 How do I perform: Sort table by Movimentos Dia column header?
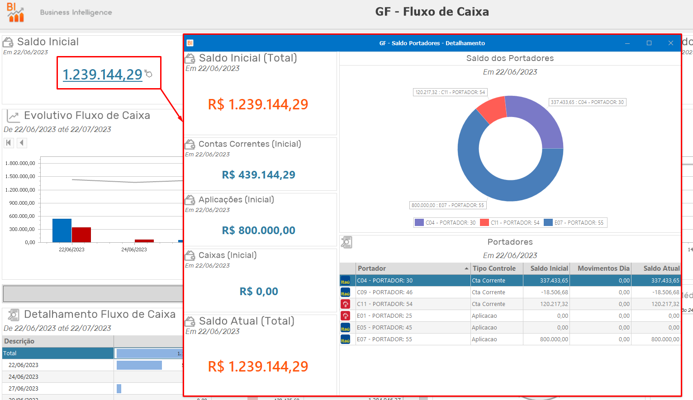[x=601, y=268]
